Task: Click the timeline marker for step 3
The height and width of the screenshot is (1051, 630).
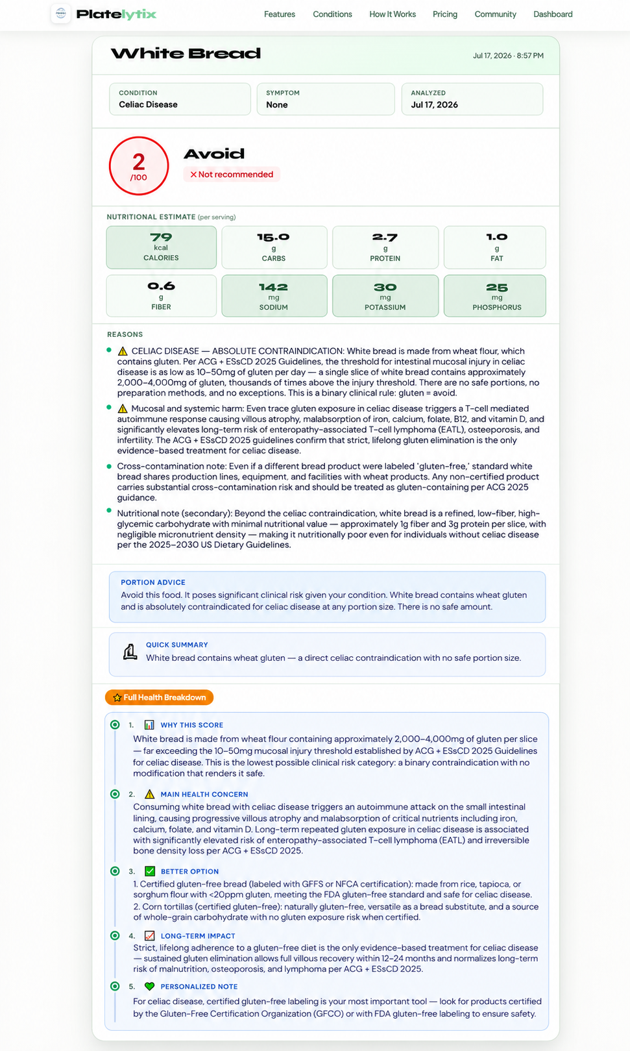Action: click(x=115, y=871)
